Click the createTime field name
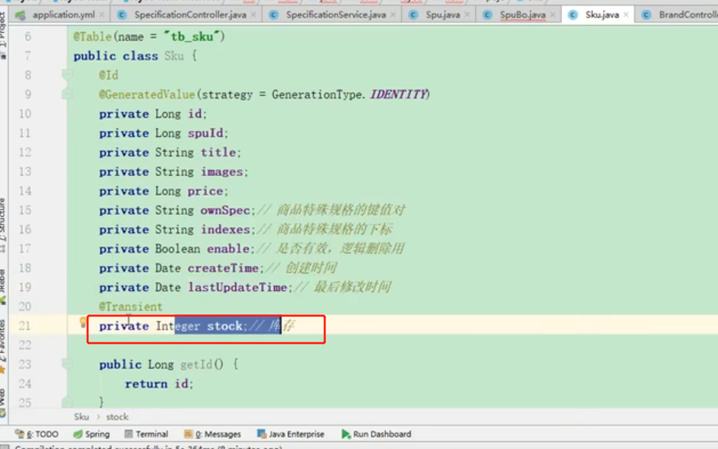Screen dimensions: 718x449 223,268
